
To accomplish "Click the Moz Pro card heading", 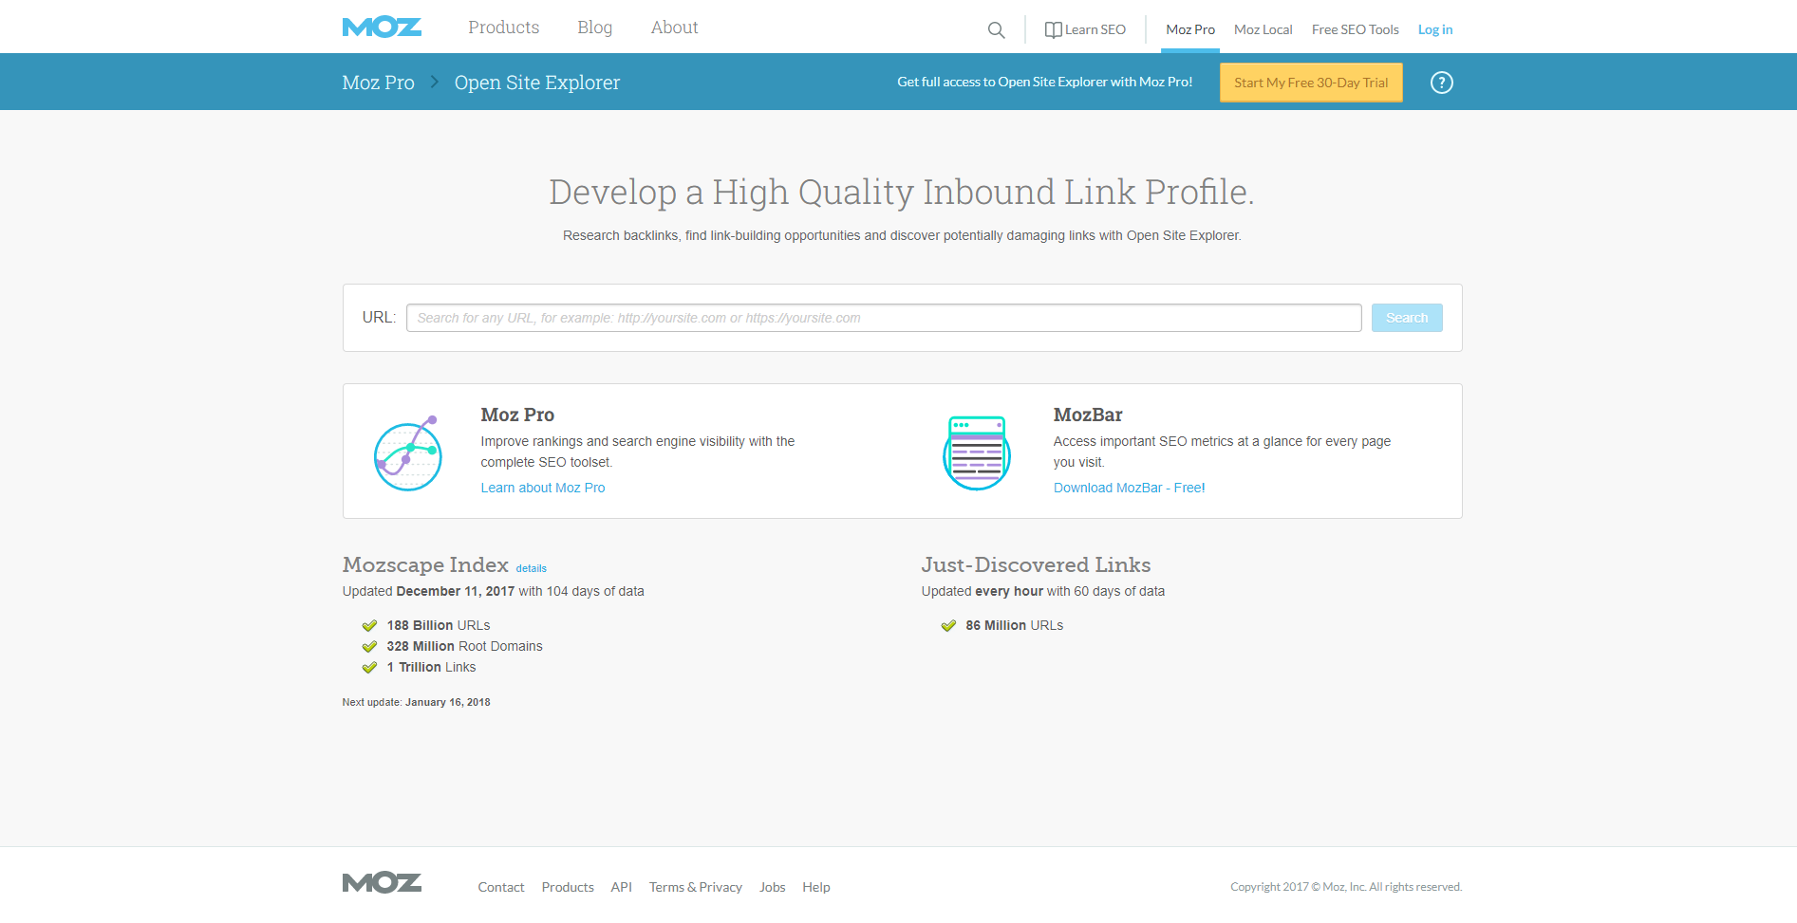I will tap(517, 415).
